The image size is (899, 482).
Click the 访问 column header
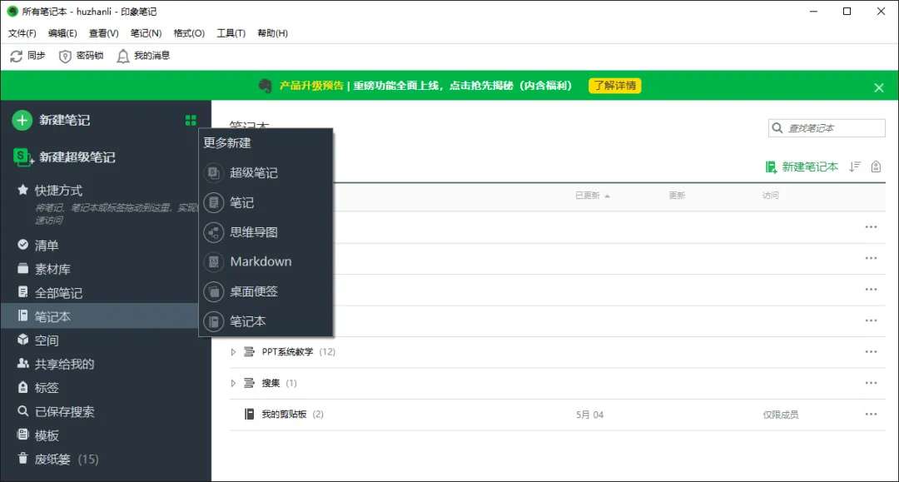(x=771, y=196)
